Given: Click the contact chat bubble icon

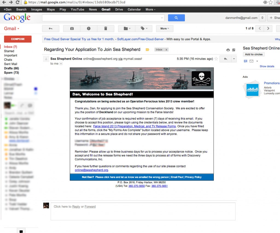Looking at the screenshot, I should 246,61.
